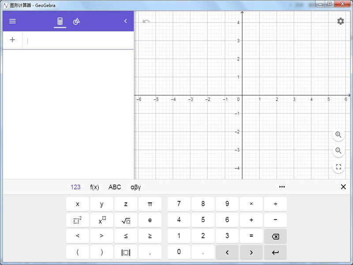The width and height of the screenshot is (353, 265).
Task: Close the on-screen keyboard
Action: pos(343,187)
